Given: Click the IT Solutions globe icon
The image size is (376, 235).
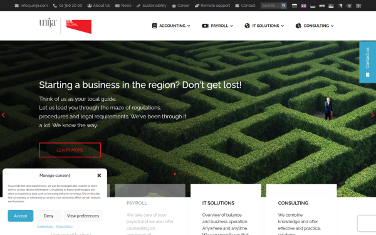Looking at the screenshot, I should click(x=248, y=26).
